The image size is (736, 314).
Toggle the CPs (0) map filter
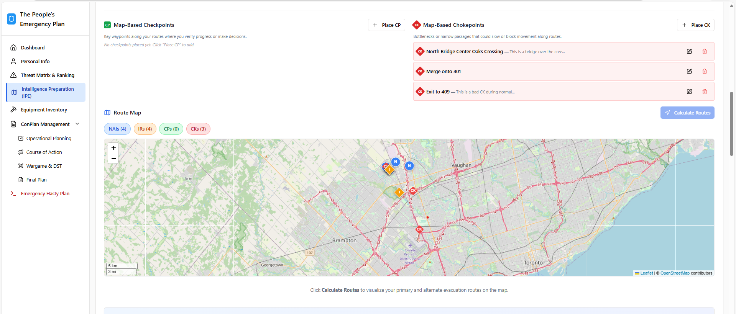click(x=171, y=129)
